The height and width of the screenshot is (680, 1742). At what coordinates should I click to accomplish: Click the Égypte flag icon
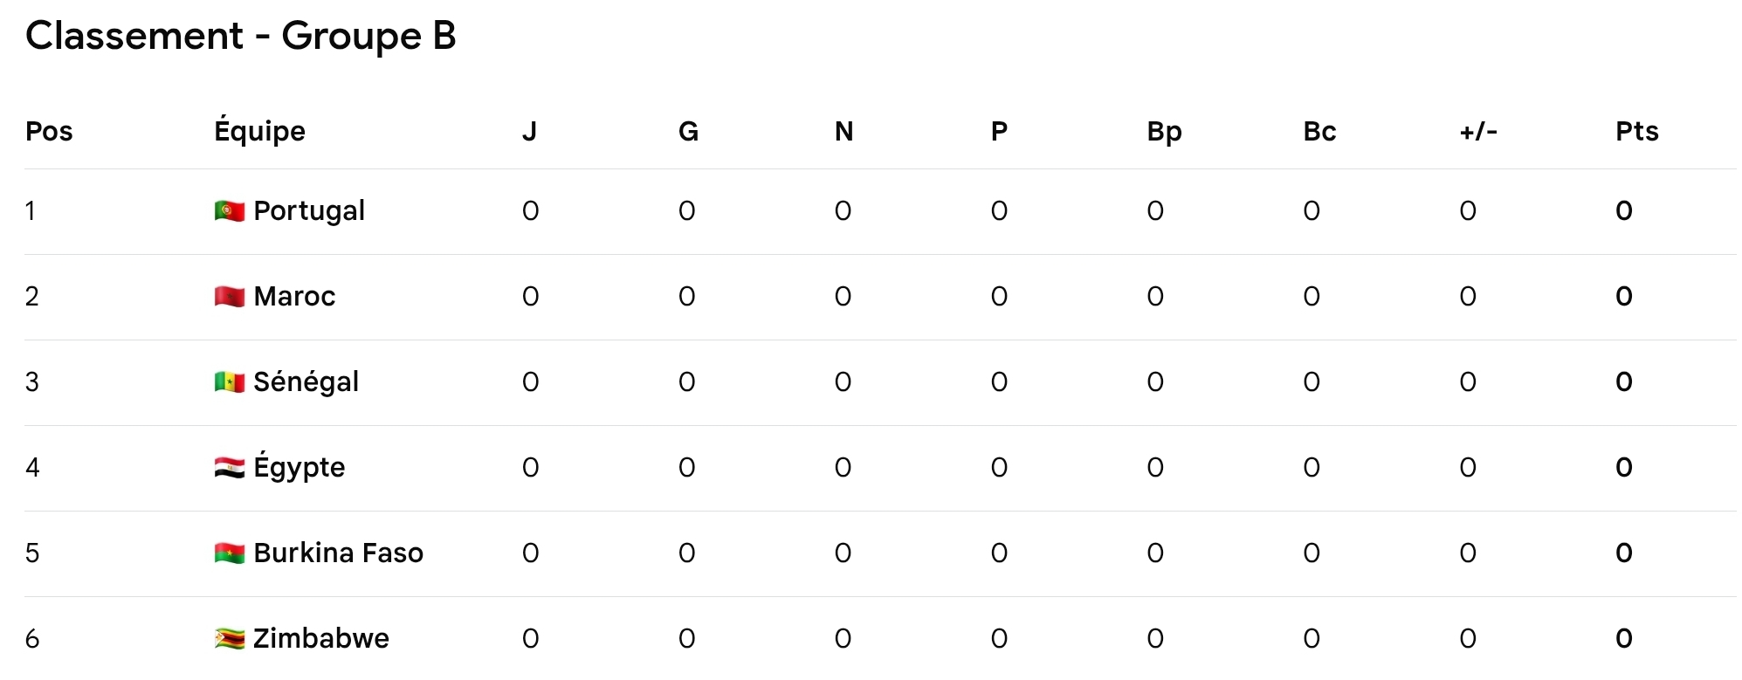229,468
